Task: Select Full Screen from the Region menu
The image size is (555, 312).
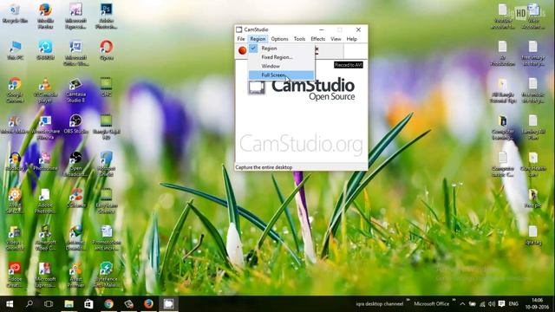Action: tap(281, 75)
